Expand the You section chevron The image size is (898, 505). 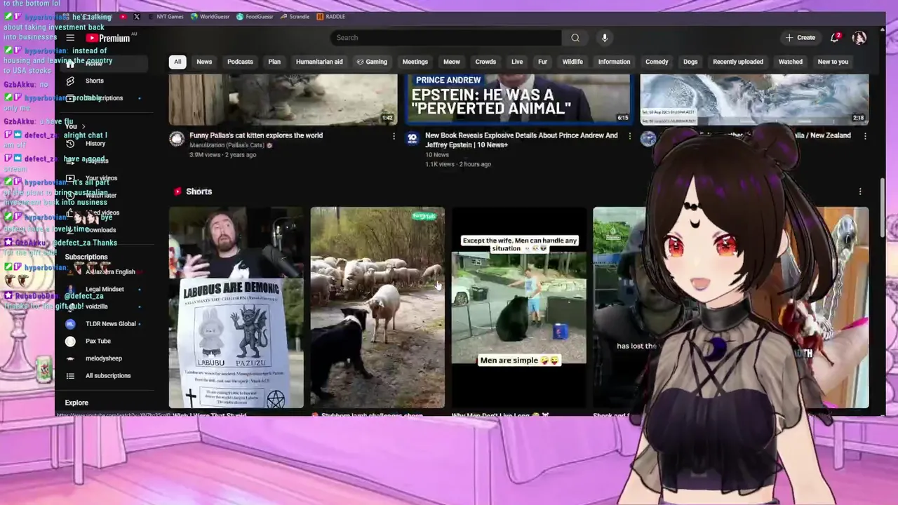coord(83,127)
